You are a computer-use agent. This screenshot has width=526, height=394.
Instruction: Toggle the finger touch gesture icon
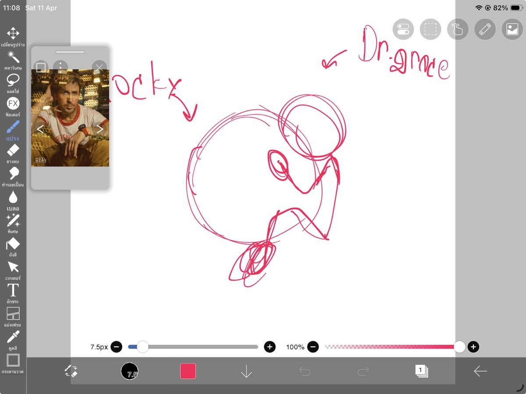tap(458, 29)
